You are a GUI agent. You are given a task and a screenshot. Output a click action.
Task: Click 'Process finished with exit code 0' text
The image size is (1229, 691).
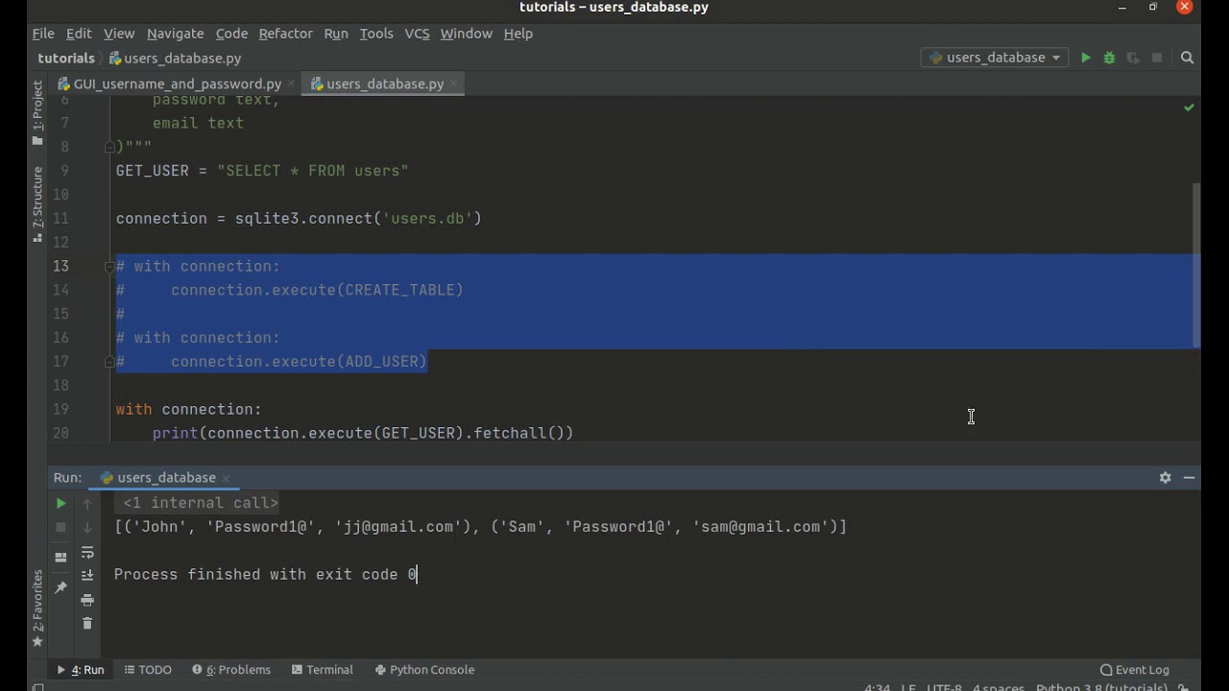pos(266,575)
